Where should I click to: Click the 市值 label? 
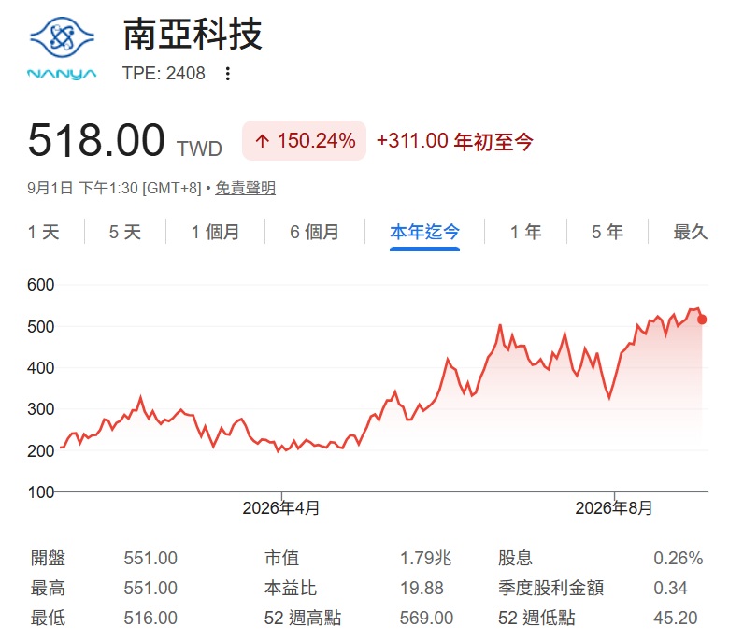[281, 558]
